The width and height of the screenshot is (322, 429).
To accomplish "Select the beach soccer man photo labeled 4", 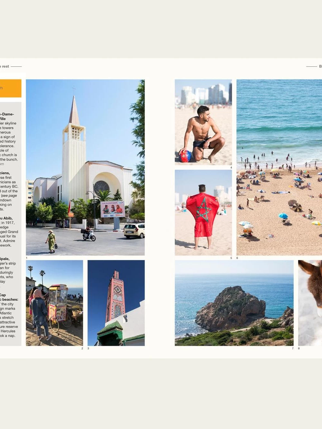I will pos(203,122).
